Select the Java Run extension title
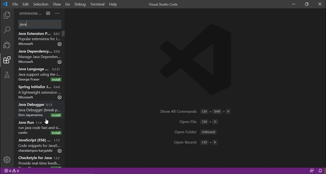 click(x=26, y=122)
